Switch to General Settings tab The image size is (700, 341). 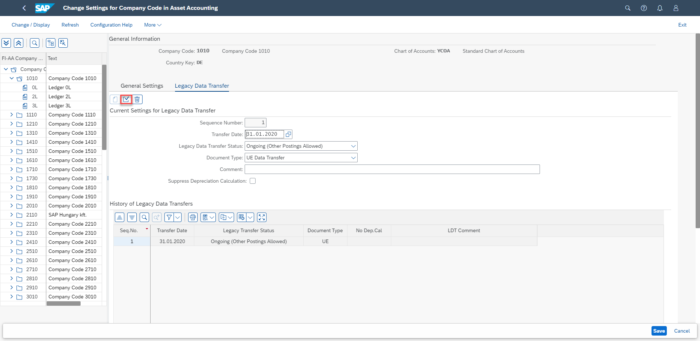click(x=142, y=86)
